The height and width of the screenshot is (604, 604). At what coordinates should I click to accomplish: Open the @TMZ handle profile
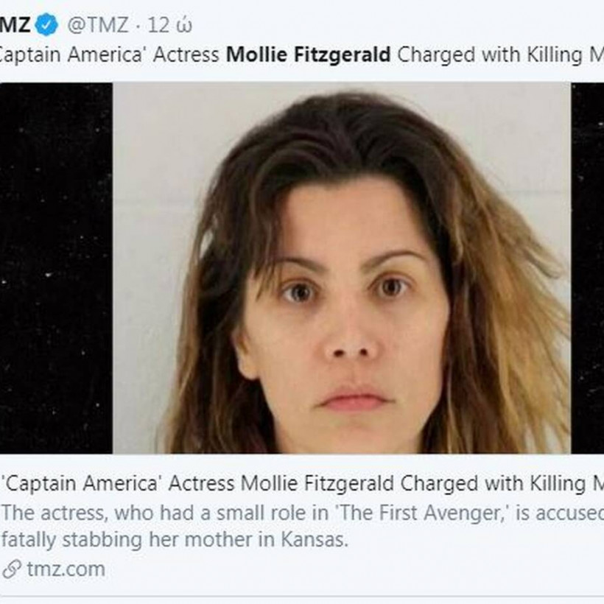tap(97, 25)
